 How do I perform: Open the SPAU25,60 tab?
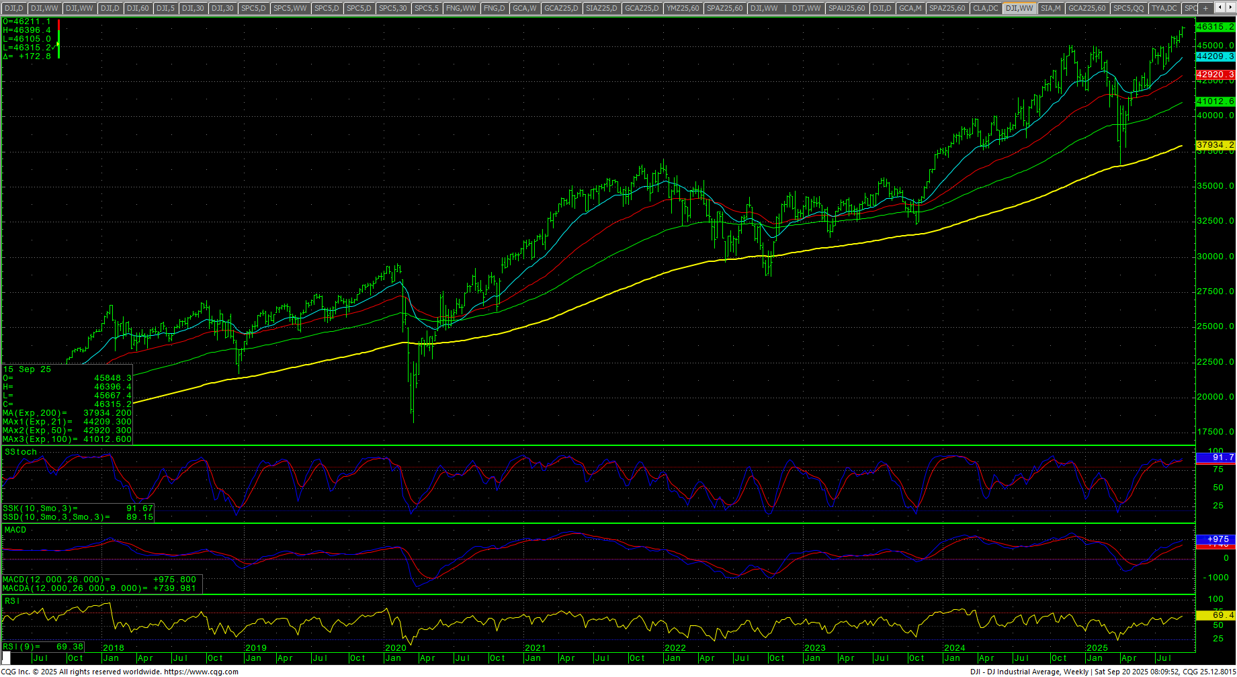tap(846, 8)
